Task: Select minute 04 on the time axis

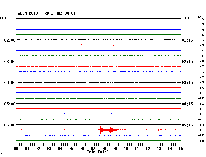Action: (x=60, y=149)
